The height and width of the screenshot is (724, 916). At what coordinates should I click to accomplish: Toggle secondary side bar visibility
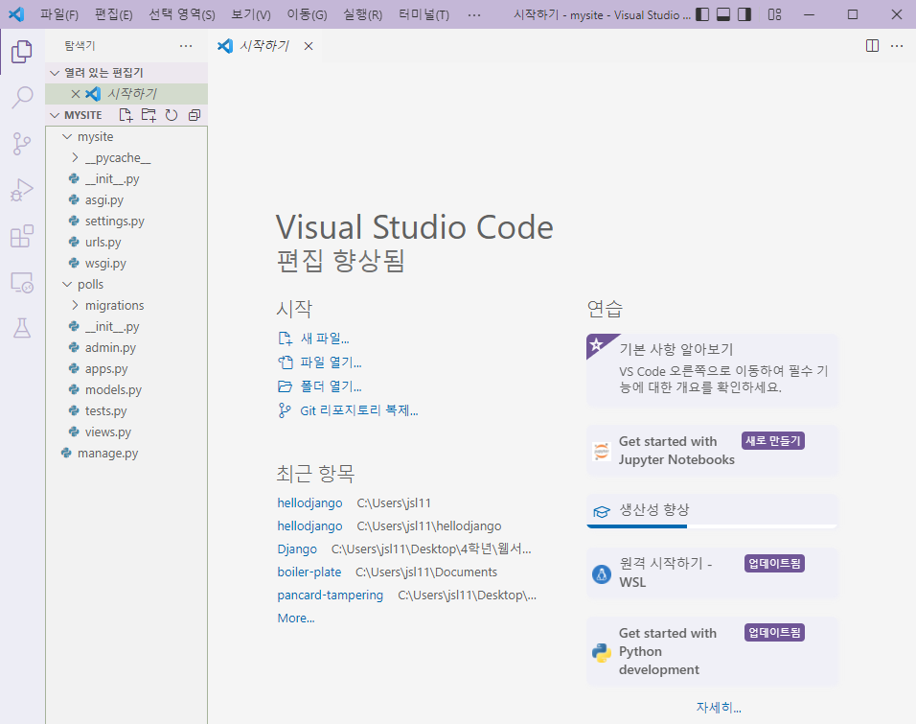744,14
